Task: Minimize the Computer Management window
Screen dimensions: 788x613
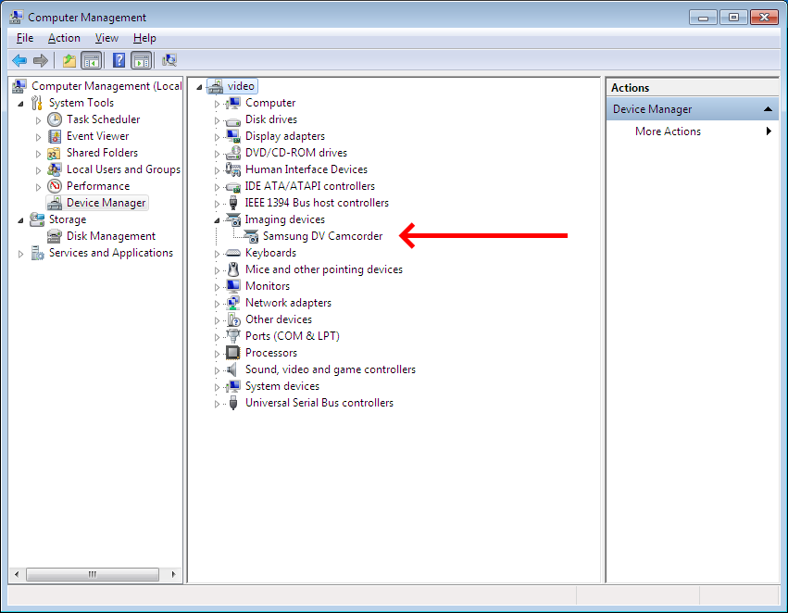Action: click(x=703, y=17)
